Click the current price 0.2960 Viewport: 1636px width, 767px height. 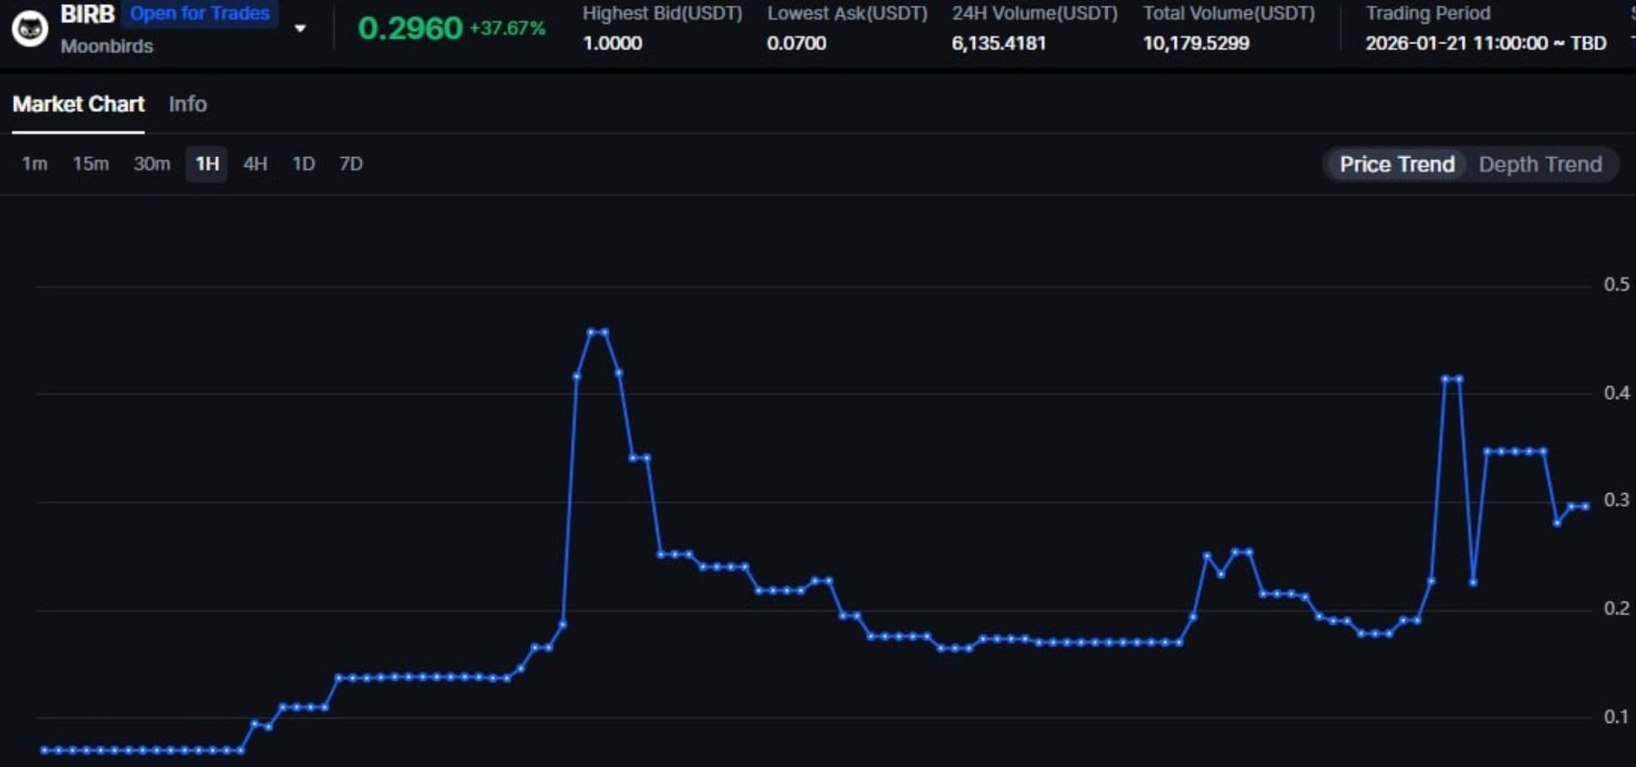pos(410,29)
